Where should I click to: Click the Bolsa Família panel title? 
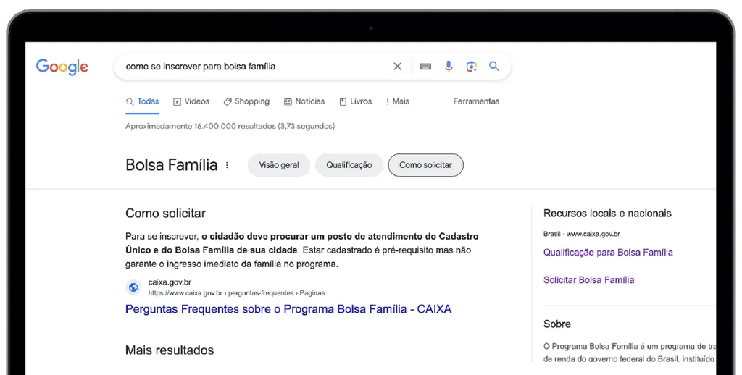point(171,165)
